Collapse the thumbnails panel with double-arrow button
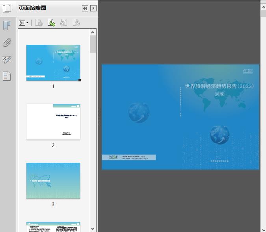266x232 pixels. 85,8
